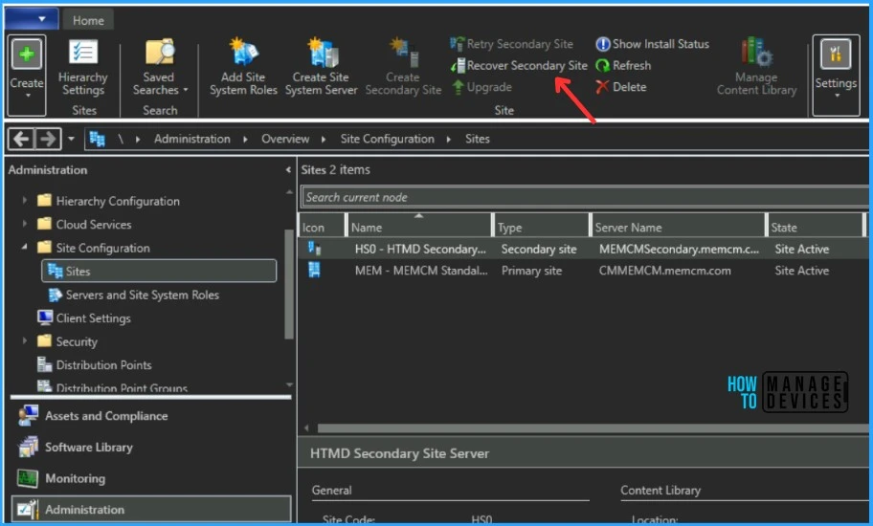Click Show Install Status

tap(652, 44)
